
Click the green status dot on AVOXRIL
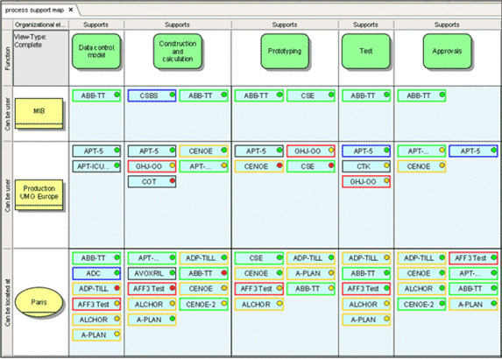click(x=173, y=272)
